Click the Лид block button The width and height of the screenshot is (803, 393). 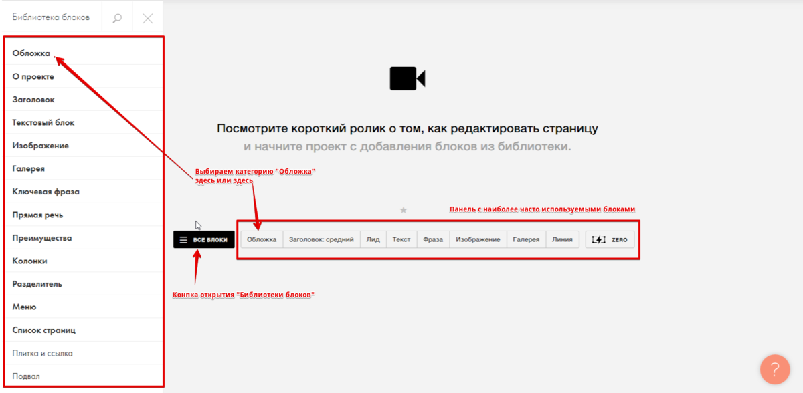(373, 239)
